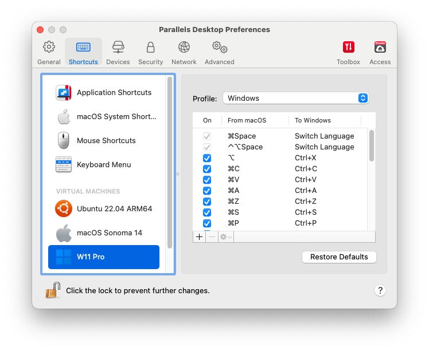This screenshot has height=351, width=429.
Task: Open help with the question mark button
Action: 380,290
